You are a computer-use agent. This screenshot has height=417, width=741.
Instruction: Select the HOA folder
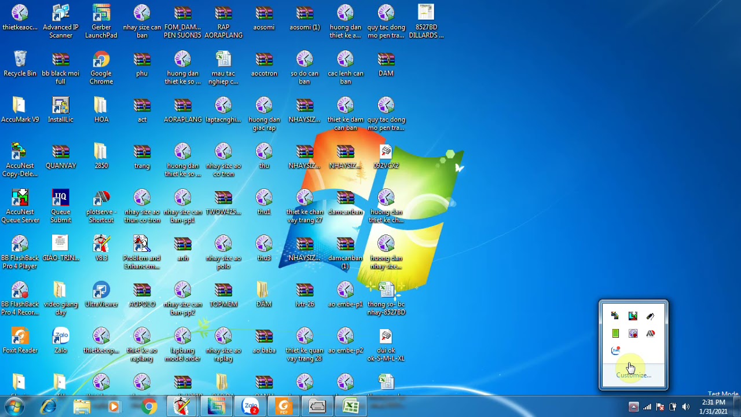coord(101,110)
